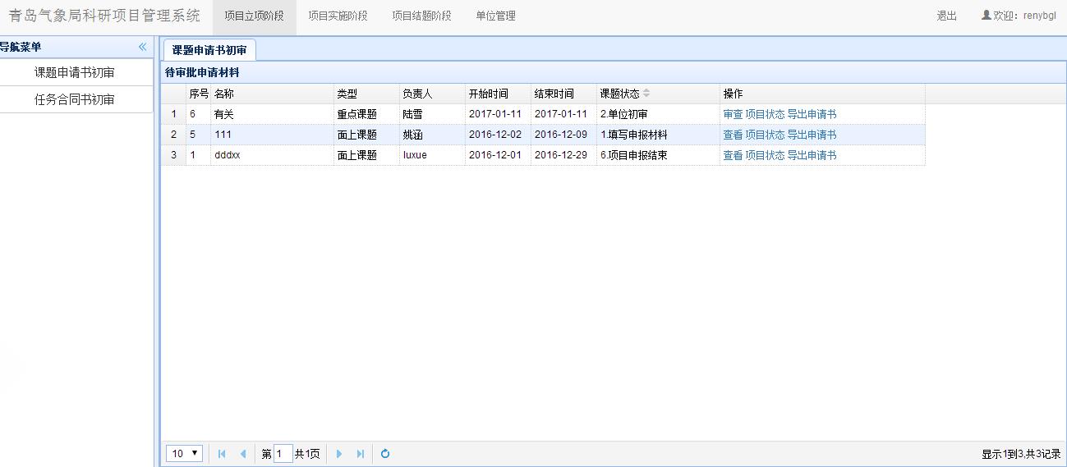The height and width of the screenshot is (467, 1067).
Task: Click the 序号 column header
Action: pos(199,94)
